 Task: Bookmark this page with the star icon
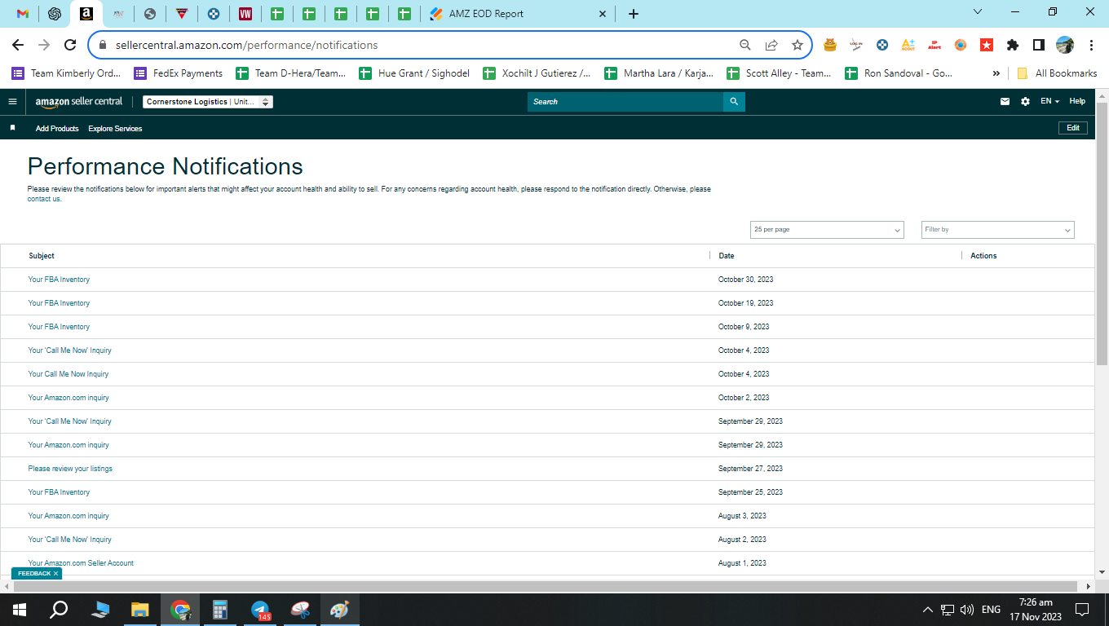(x=798, y=45)
